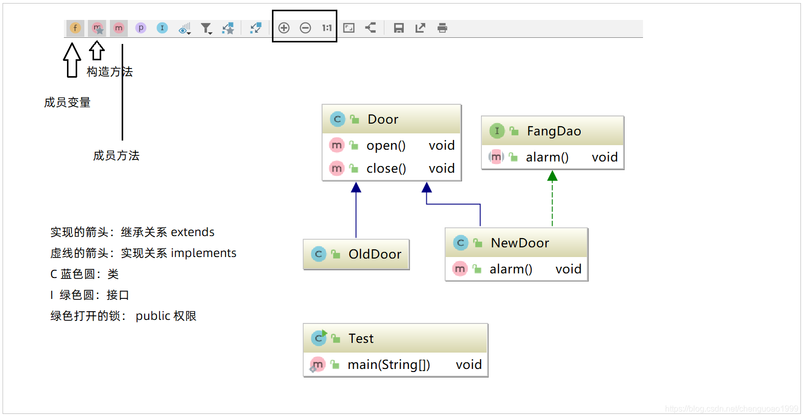Image resolution: width=803 pixels, height=418 pixels.
Task: Select the NewDoor class header
Action: pyautogui.click(x=517, y=243)
